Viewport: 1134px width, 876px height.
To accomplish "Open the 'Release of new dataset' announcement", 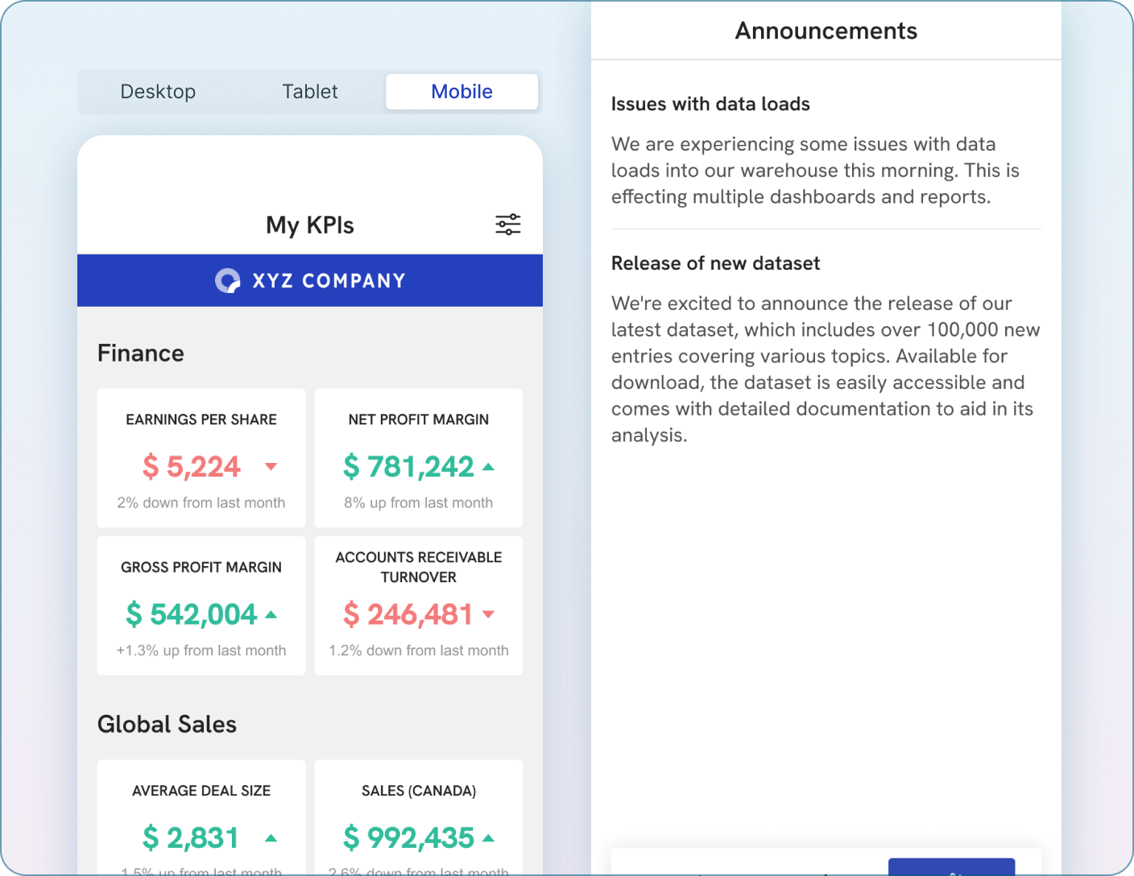I will (715, 262).
